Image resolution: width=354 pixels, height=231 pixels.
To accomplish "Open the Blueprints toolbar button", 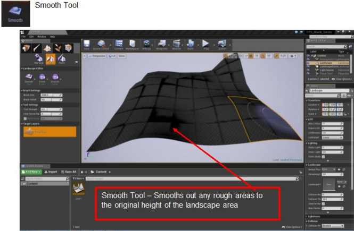I will coord(162,45).
